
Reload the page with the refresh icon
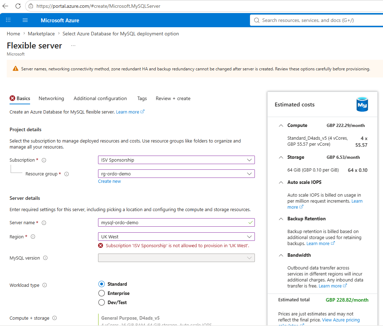[x=18, y=6]
